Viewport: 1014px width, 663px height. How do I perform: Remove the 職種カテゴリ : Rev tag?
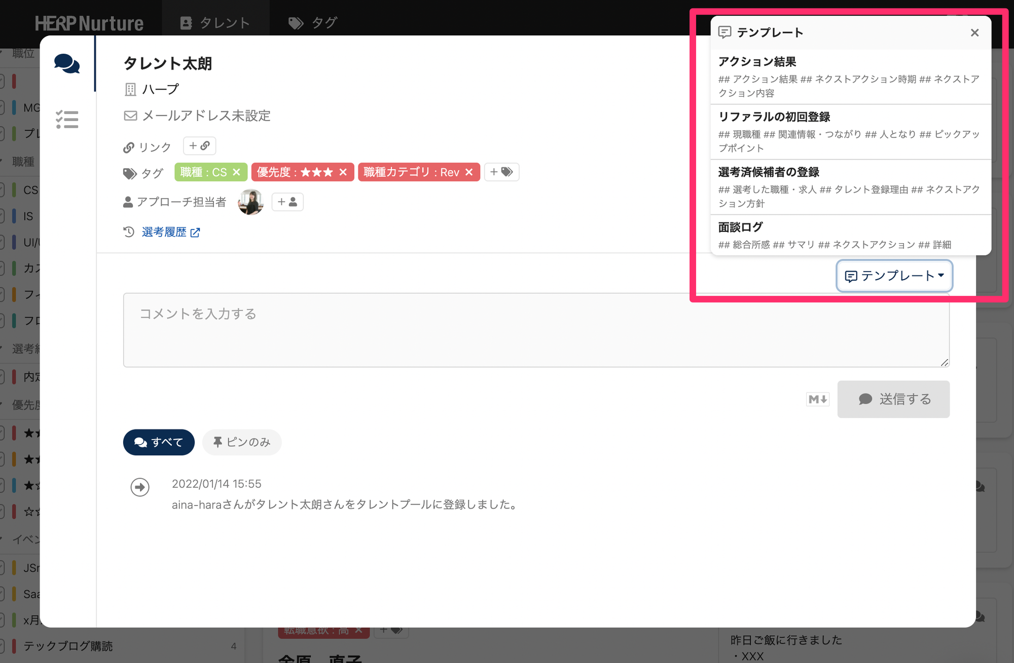click(469, 172)
